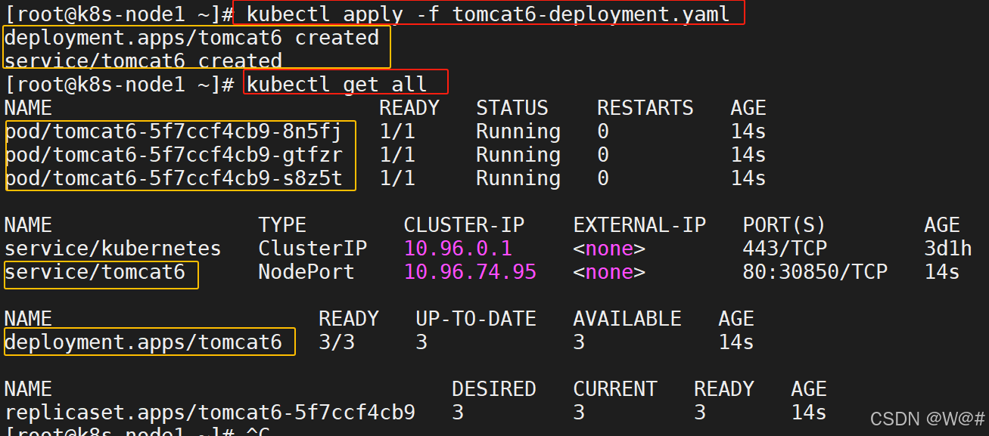Viewport: 989px width, 436px height.
Task: Click Running status of pod 8n5fj
Action: click(x=518, y=131)
